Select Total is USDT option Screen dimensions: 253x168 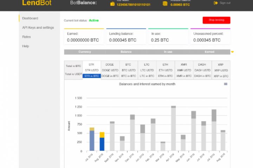(73, 74)
